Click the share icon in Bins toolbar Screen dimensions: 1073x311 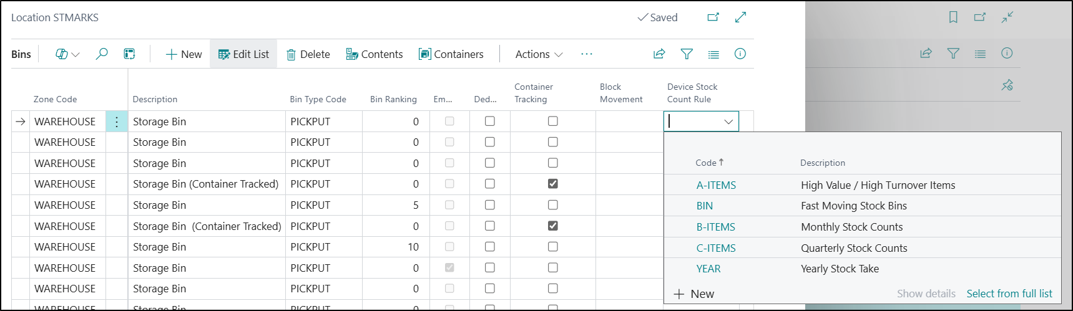(x=659, y=54)
